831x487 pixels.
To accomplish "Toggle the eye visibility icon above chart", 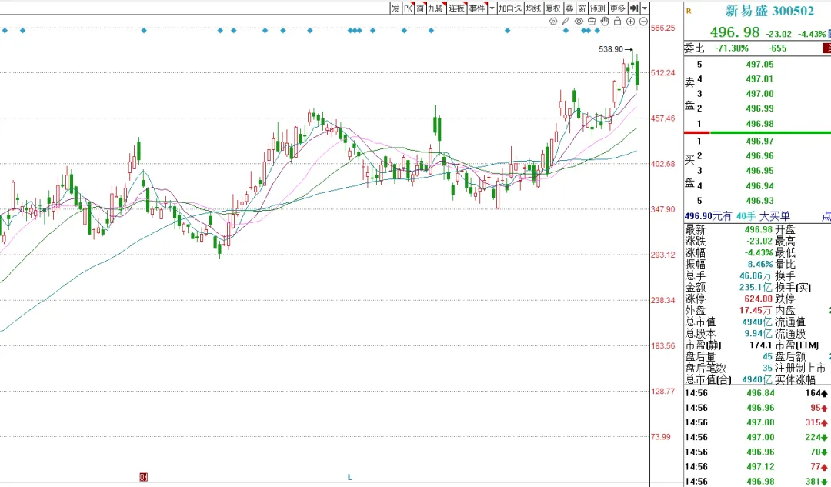I will pos(579,22).
